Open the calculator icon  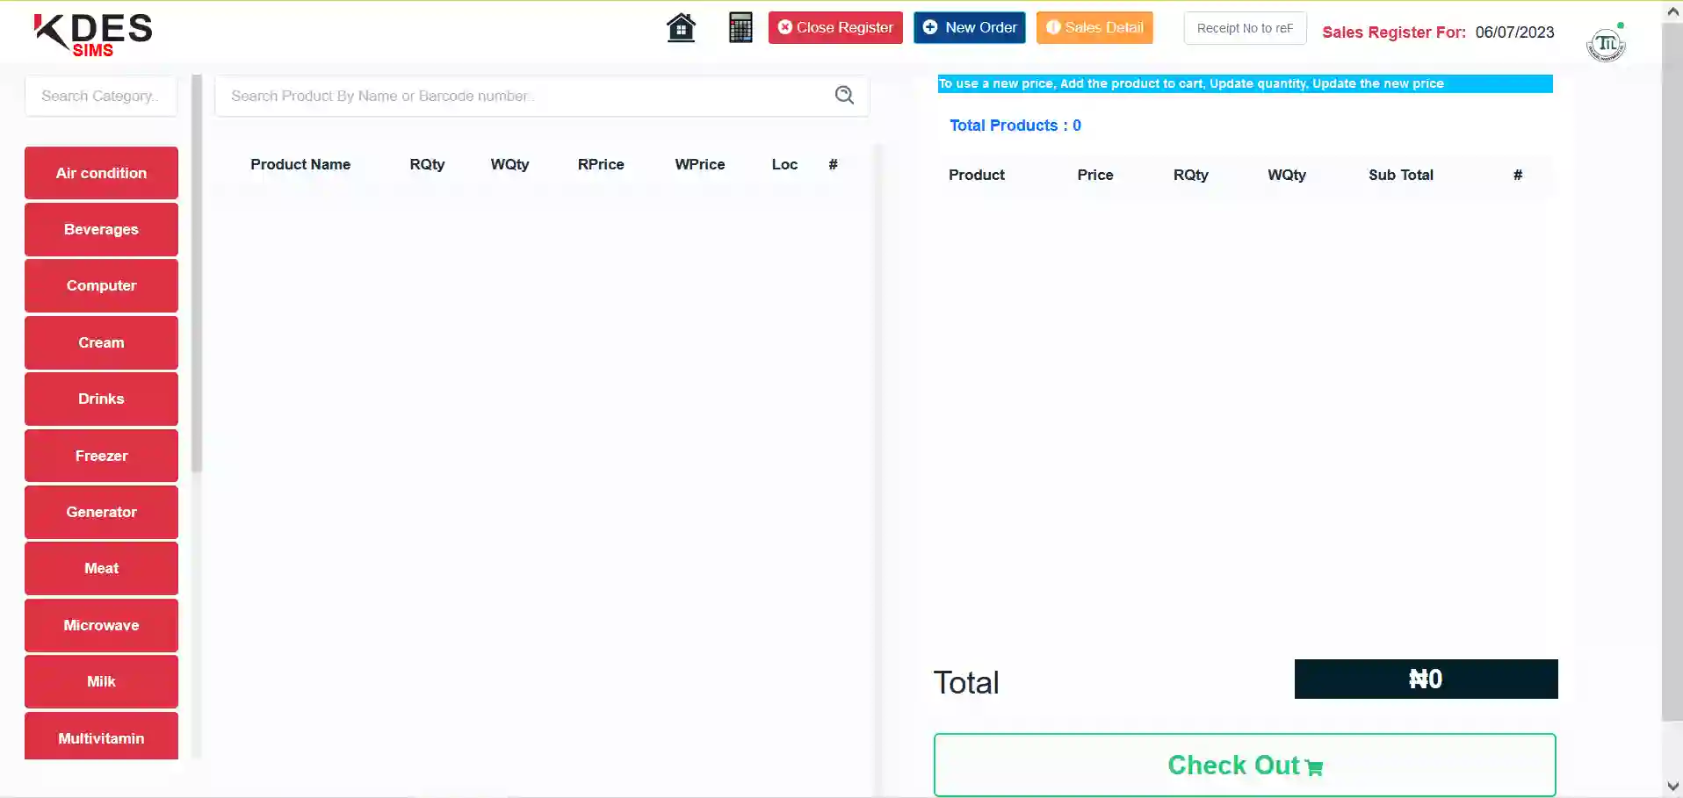coord(740,28)
